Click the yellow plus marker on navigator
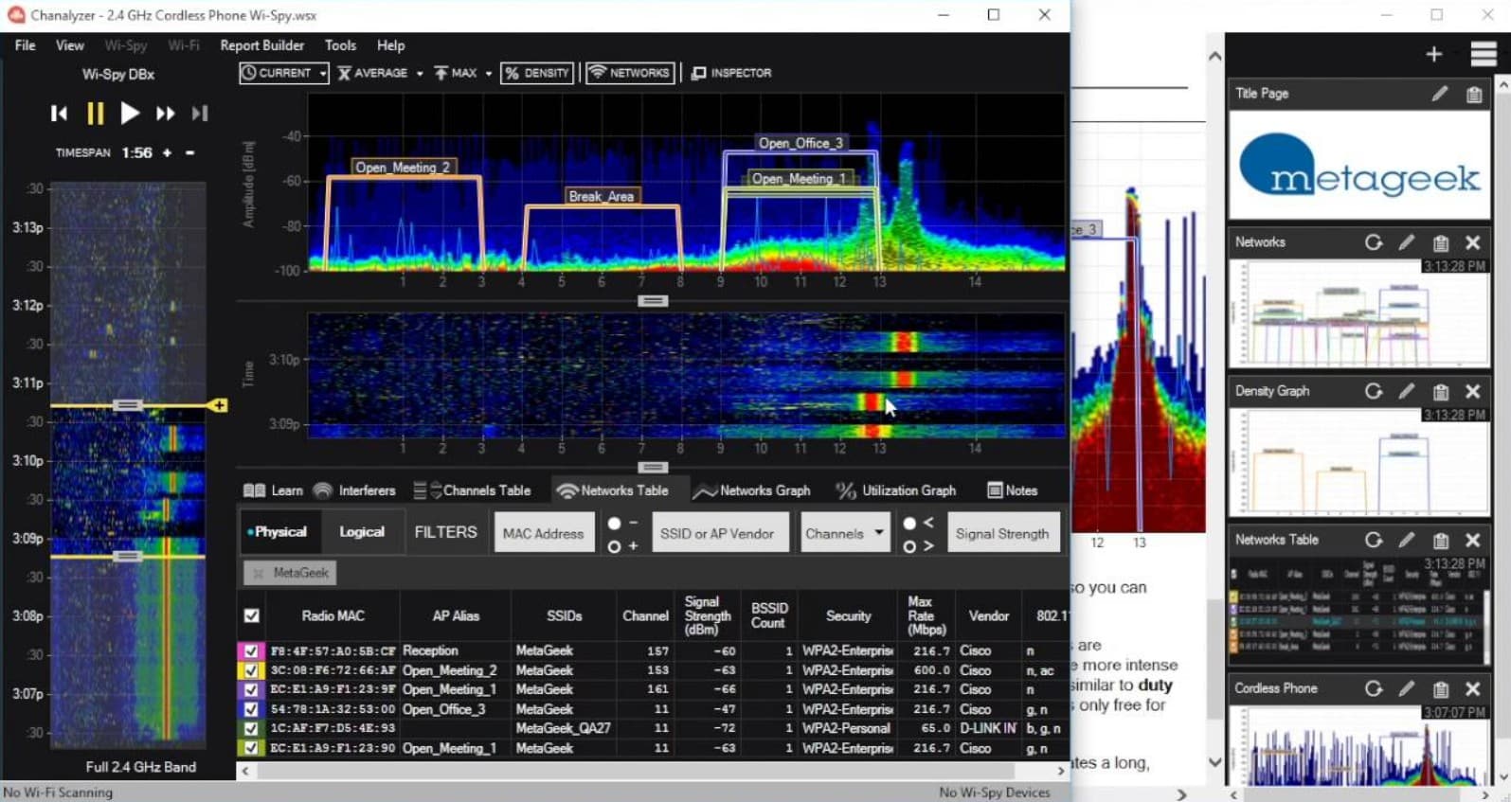 click(219, 405)
